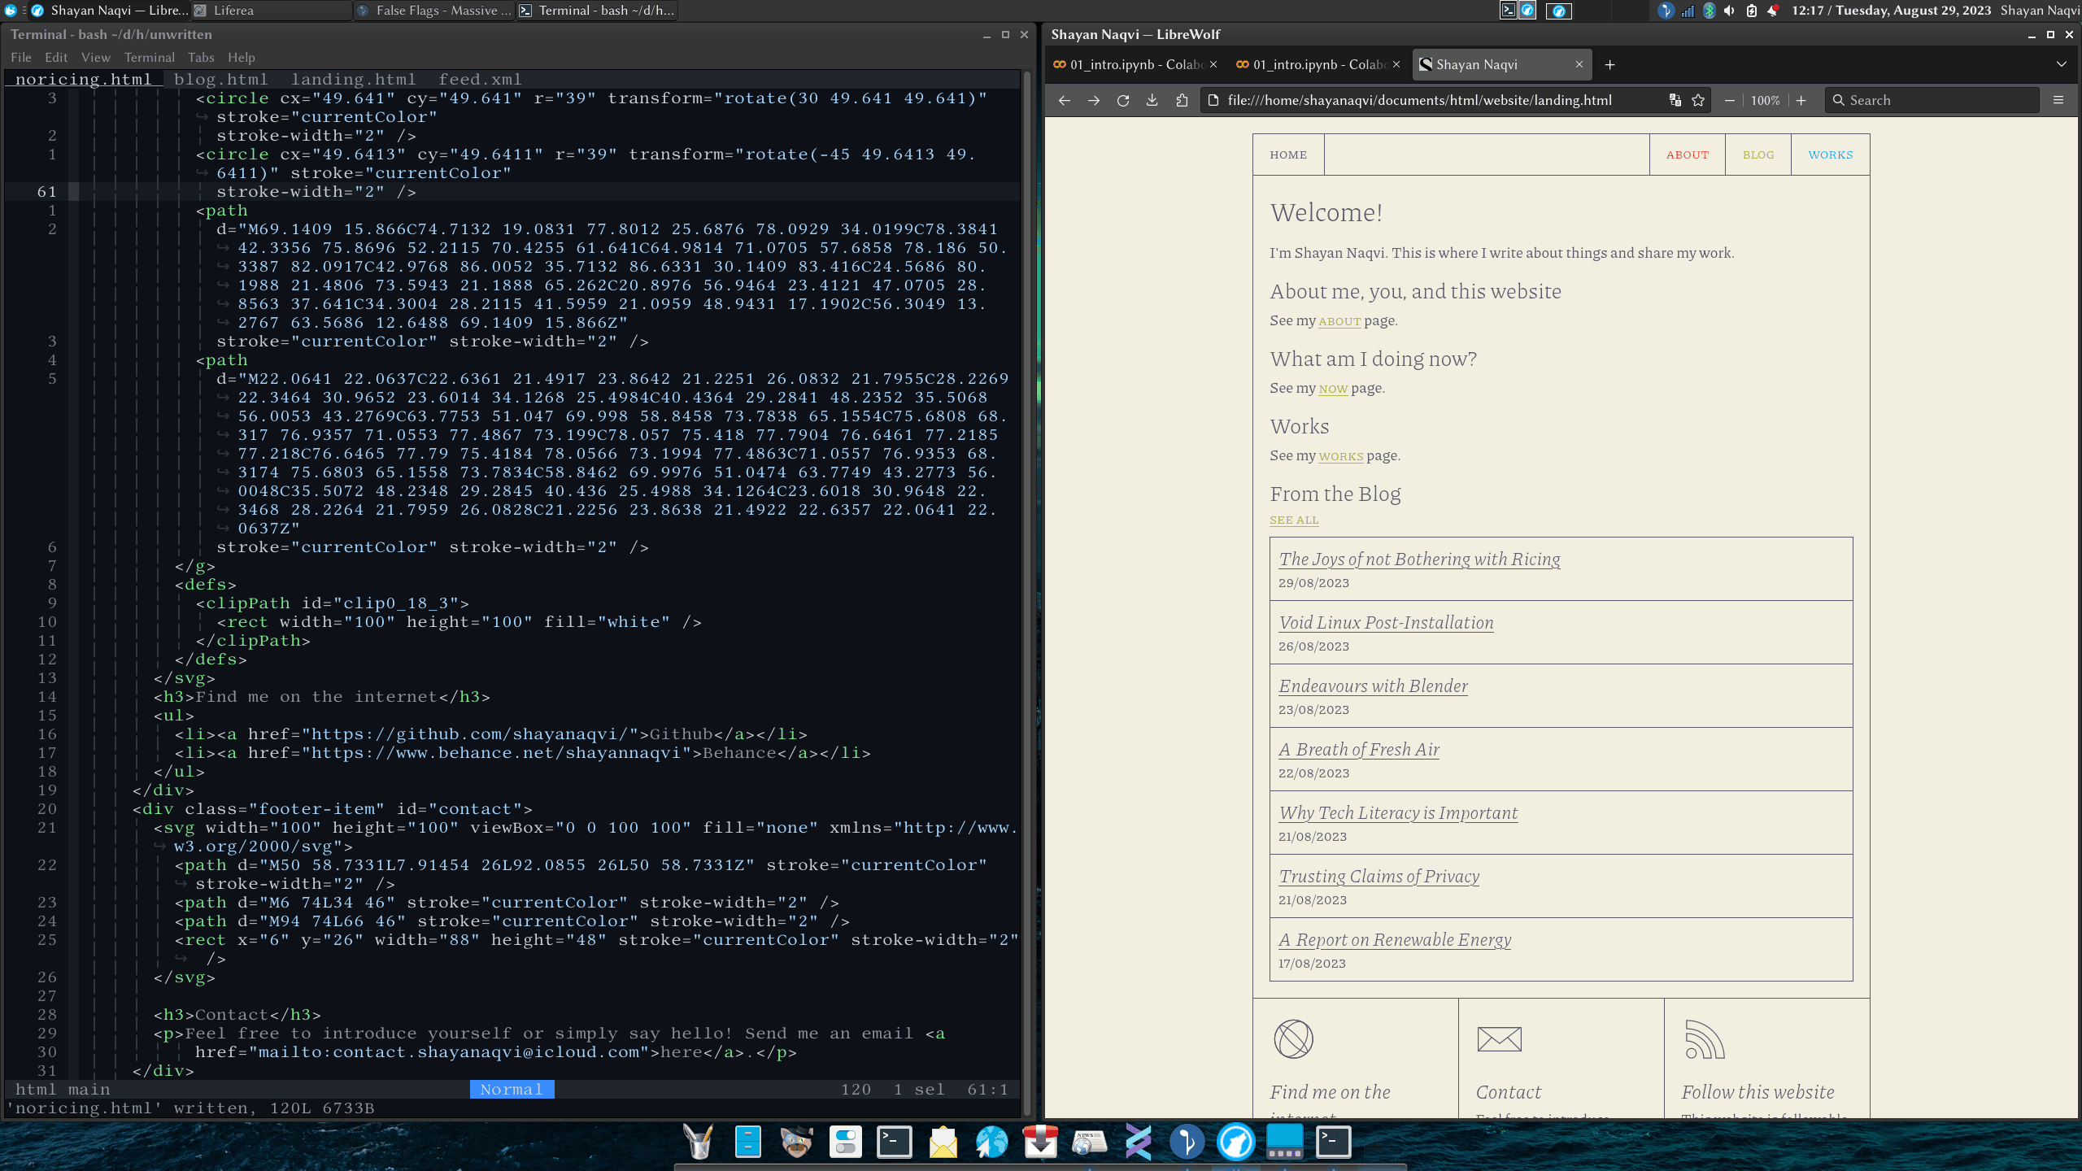Bookmark this page with the star icon

click(1698, 100)
